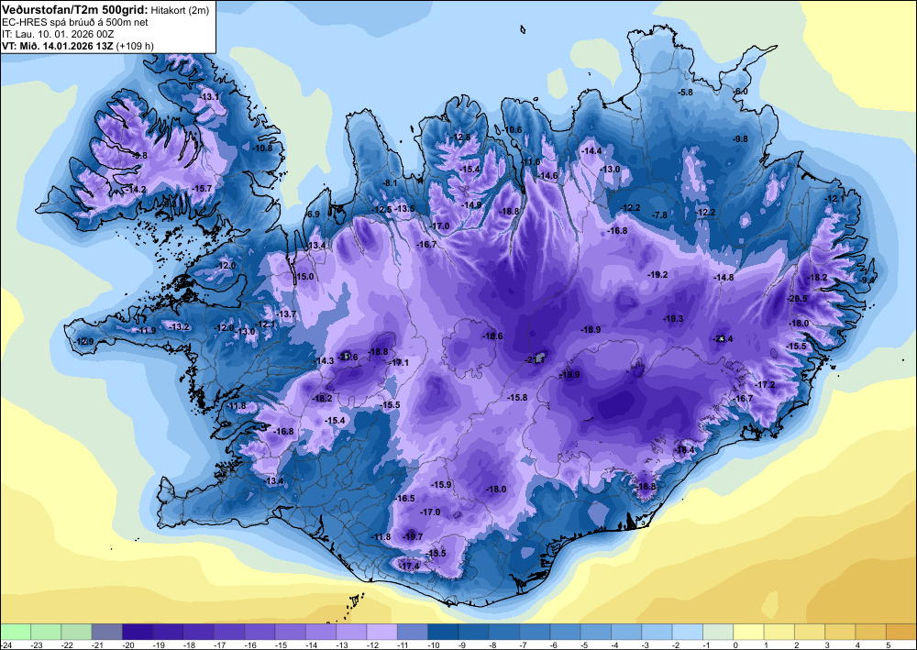Click the temperature value -16.5

tap(404, 499)
